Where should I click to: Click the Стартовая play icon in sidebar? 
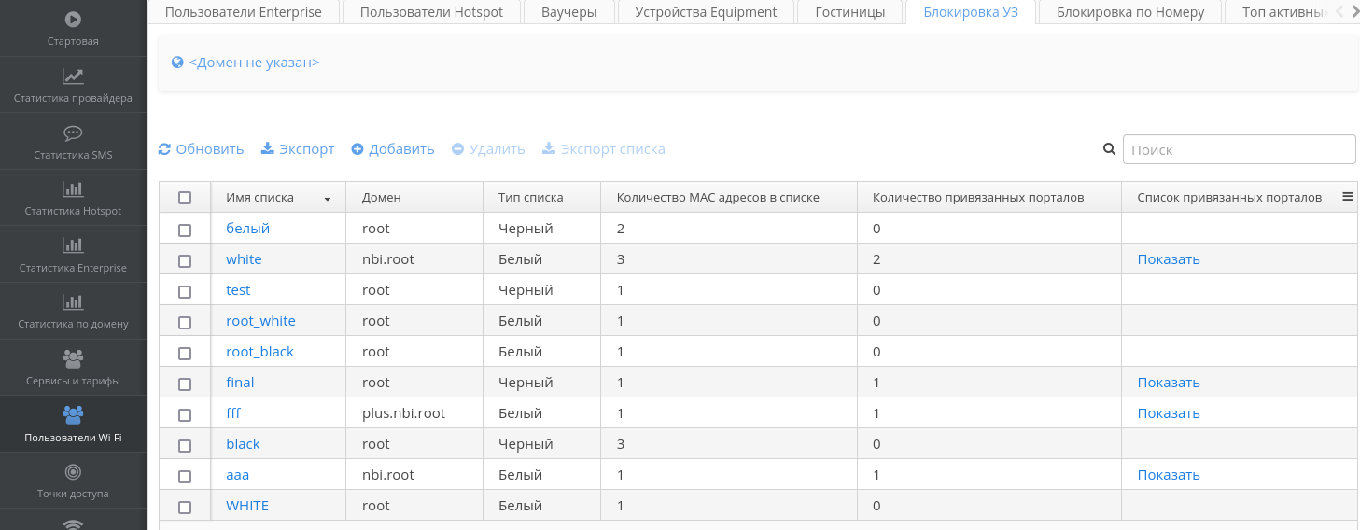point(74,19)
